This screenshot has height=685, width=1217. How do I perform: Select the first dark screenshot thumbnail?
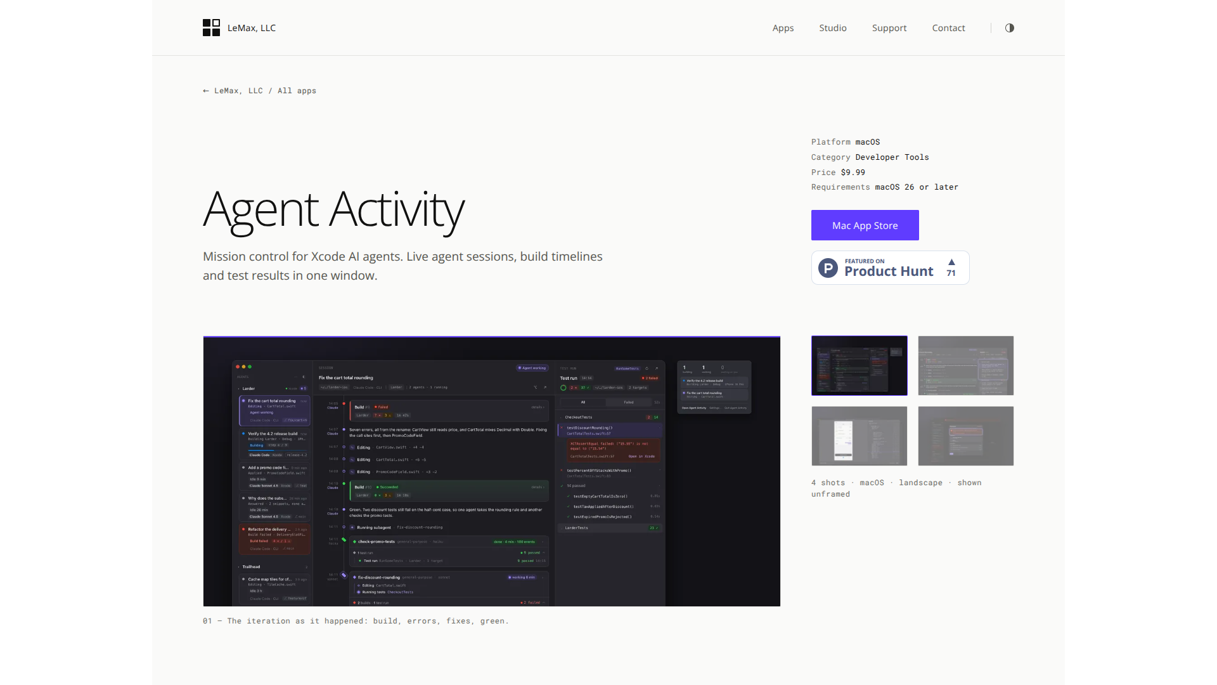pyautogui.click(x=860, y=365)
